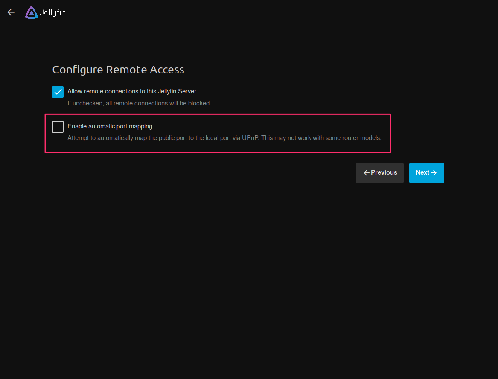Click the left arrow icon inside Previous
This screenshot has height=379, width=498.
point(366,173)
